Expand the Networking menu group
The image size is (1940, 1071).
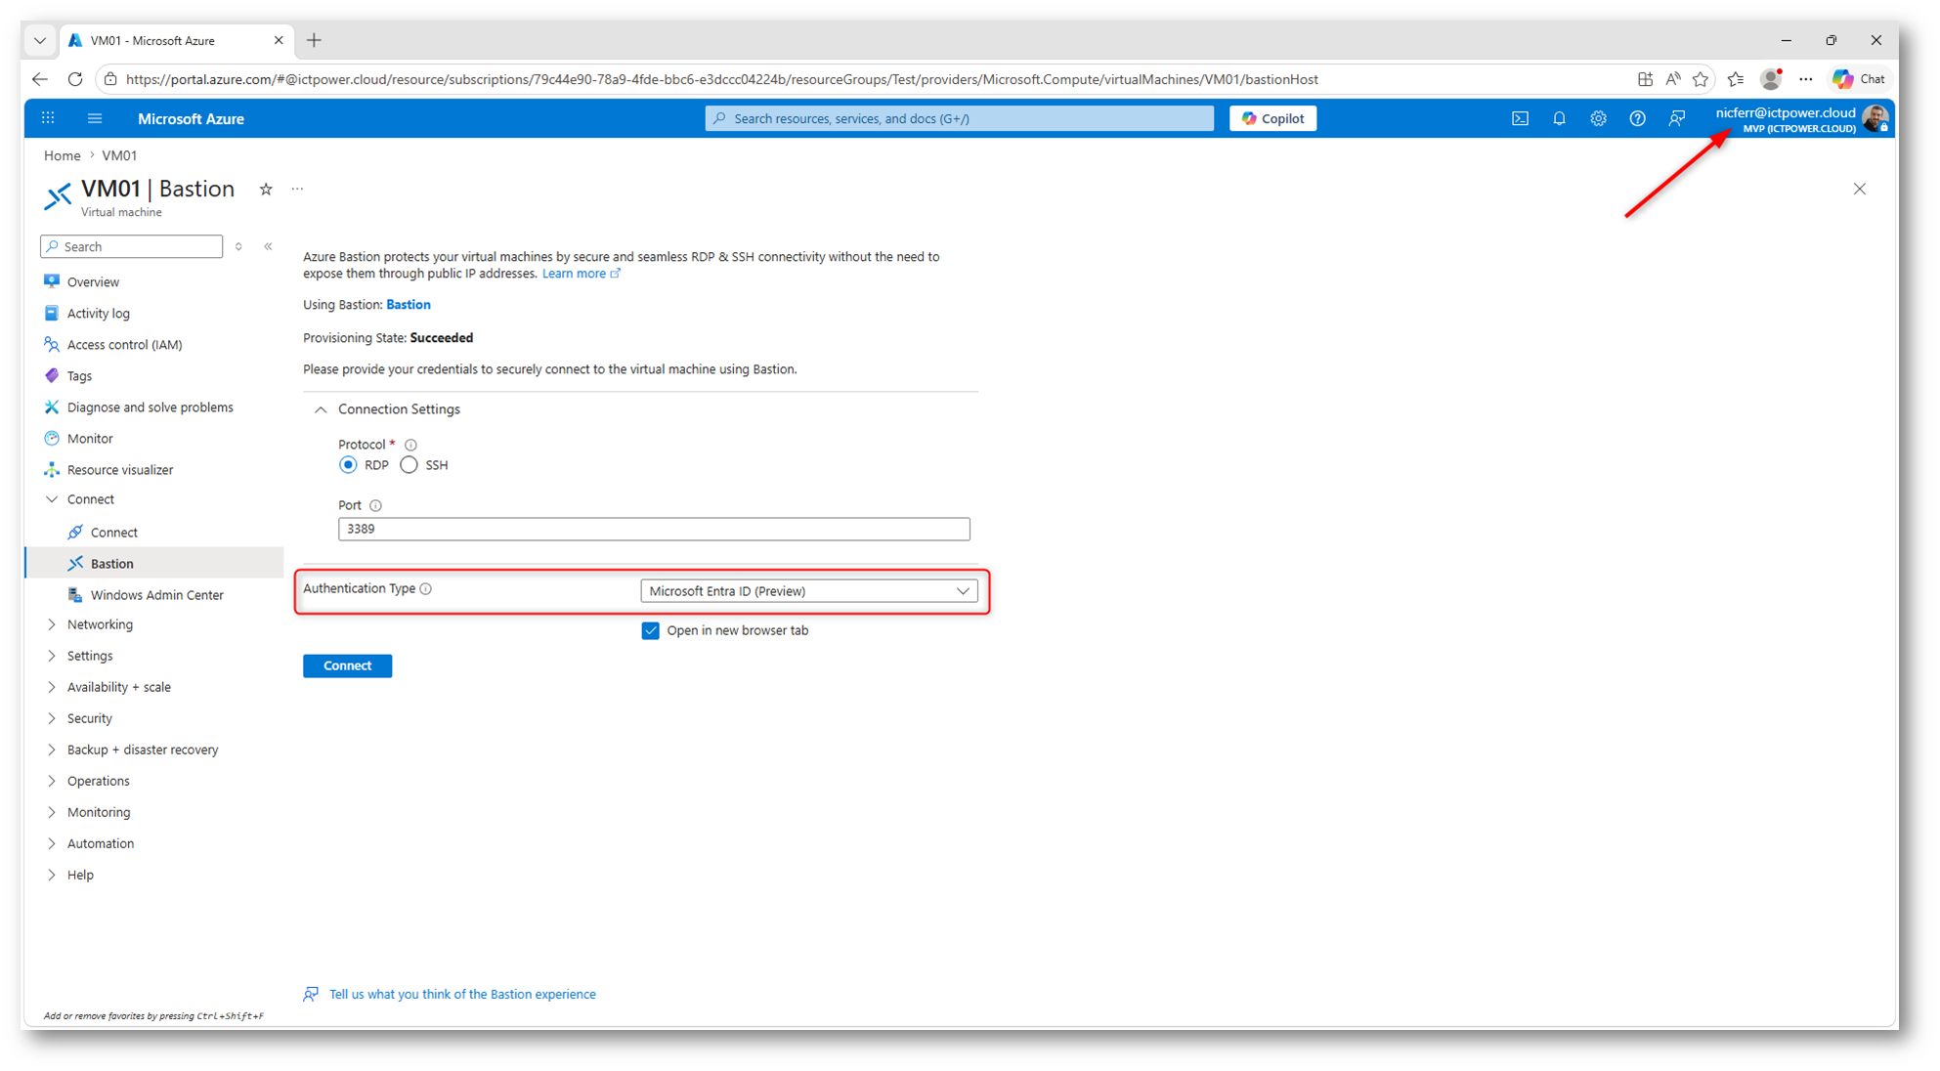tap(100, 624)
